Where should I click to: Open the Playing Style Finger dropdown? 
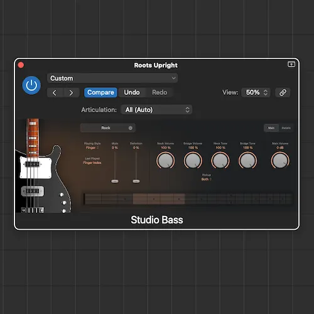click(92, 148)
